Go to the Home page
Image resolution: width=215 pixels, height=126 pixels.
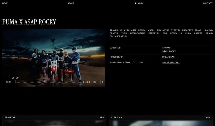tap(5, 3)
